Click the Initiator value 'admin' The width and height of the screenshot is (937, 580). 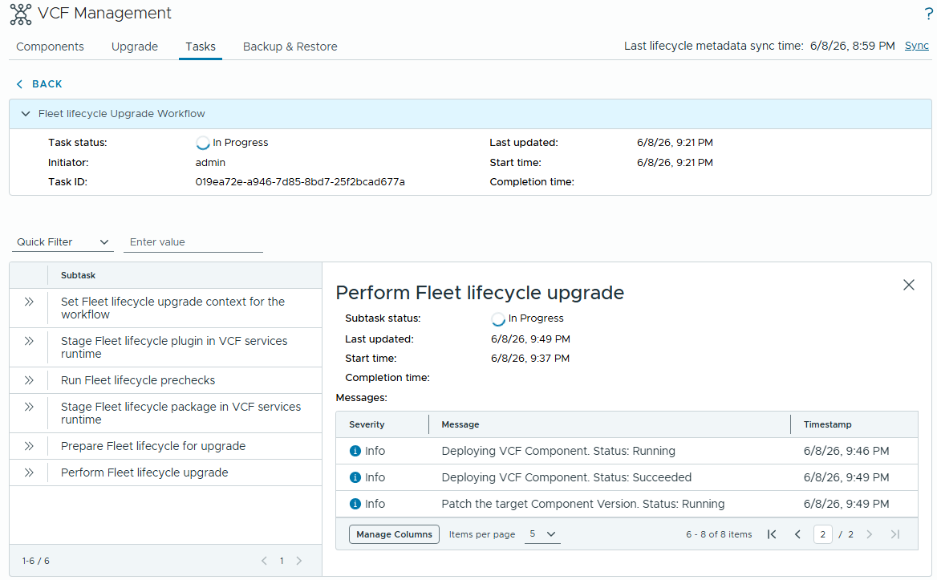(x=210, y=163)
